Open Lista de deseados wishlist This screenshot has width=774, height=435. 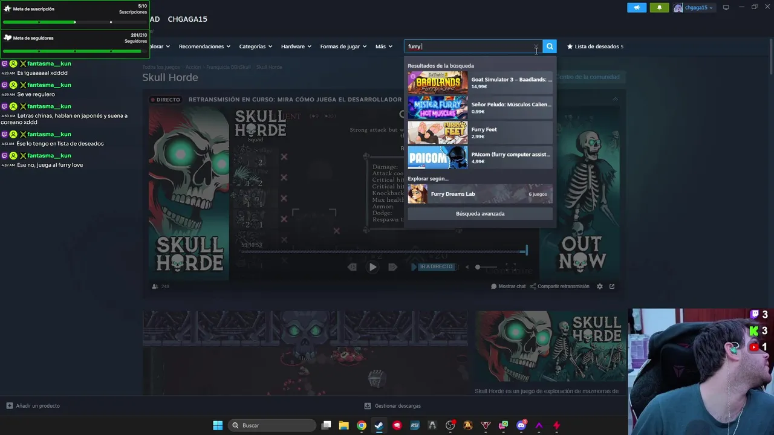coord(595,47)
